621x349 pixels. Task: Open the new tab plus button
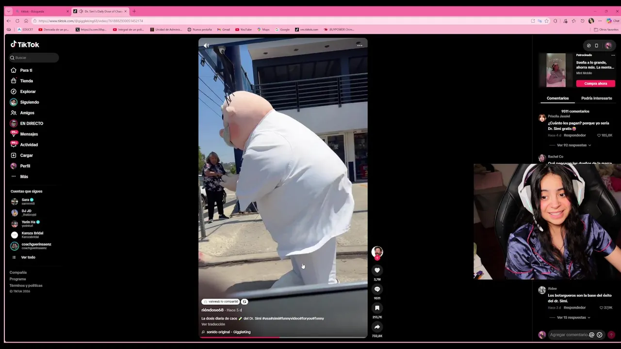click(134, 11)
